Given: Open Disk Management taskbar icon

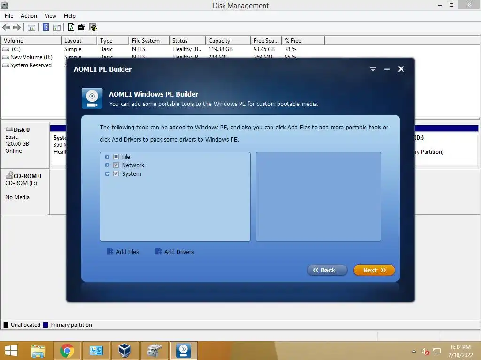Looking at the screenshot, I should tap(96, 351).
